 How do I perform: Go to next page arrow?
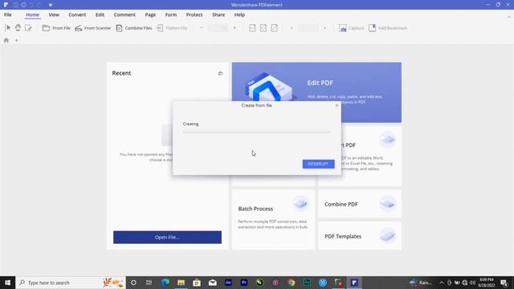point(324,28)
